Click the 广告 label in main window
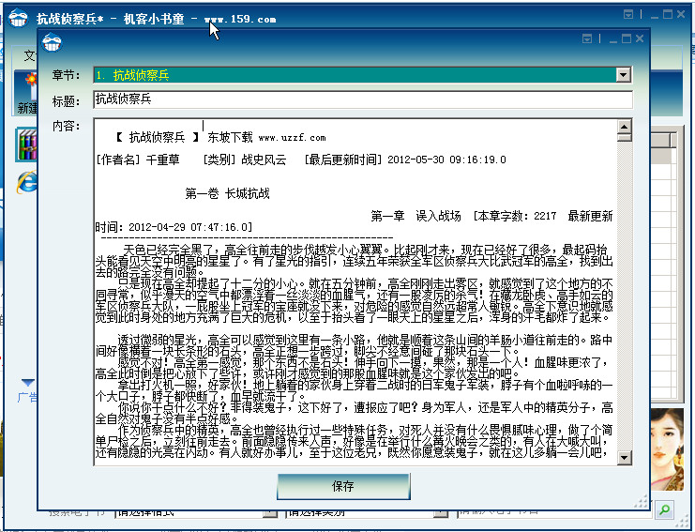 28,397
